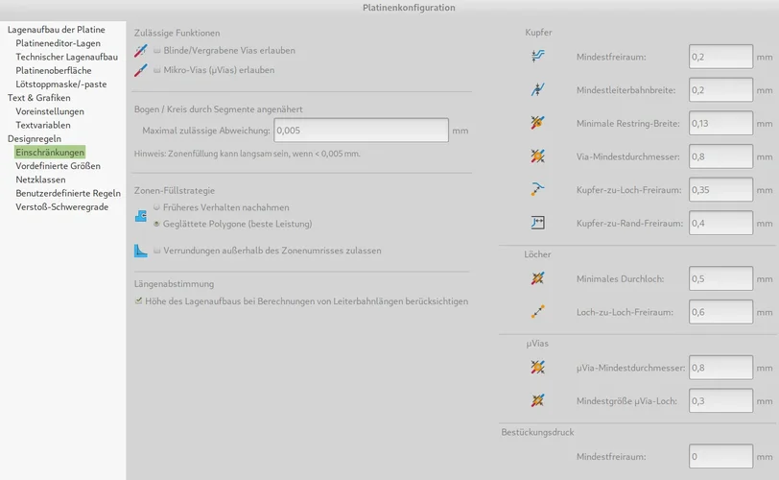779x480 pixels.
Task: Enable Mikro-Vias (µVias) erlauben checkbox
Action: pos(157,70)
